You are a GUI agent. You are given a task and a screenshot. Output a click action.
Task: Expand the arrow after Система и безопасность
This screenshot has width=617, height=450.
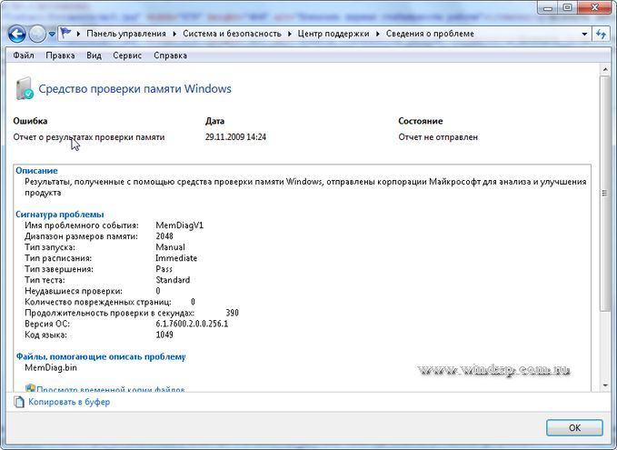[x=289, y=34]
